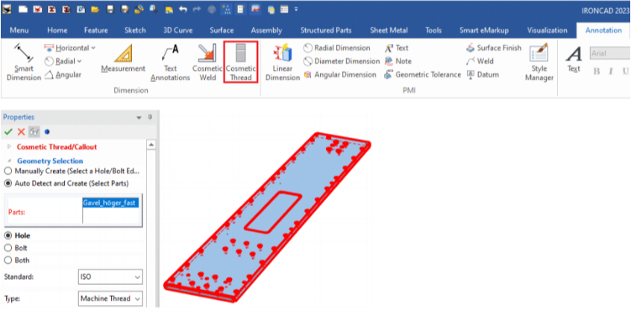Click the large Text tool beside the font box
631x314 pixels.
[574, 60]
